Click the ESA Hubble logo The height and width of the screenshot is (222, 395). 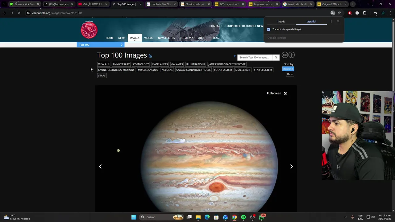pos(89,30)
